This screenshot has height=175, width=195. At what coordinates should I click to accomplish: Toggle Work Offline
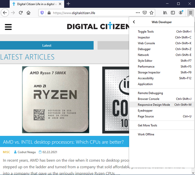(x=162, y=134)
